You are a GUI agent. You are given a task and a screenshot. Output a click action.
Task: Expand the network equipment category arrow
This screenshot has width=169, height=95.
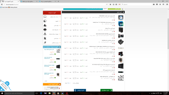tap(60, 34)
